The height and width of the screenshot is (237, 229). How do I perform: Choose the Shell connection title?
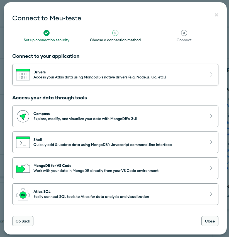pos(38,140)
